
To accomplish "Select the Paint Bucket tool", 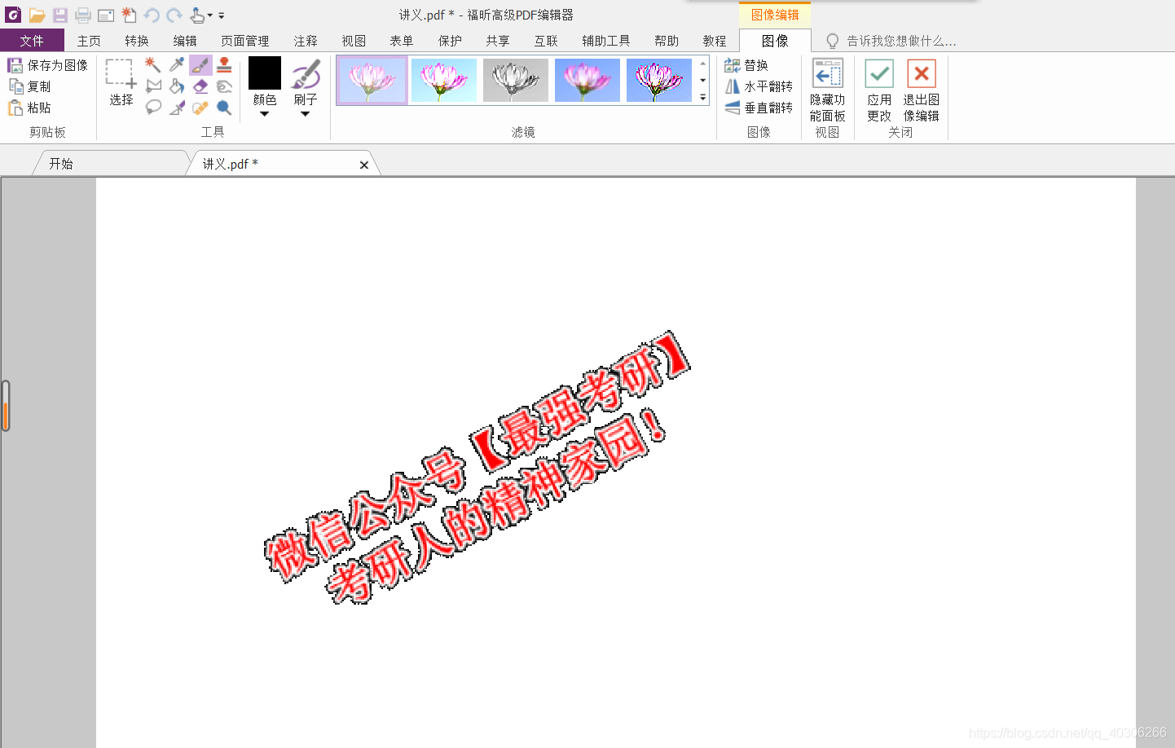I will [177, 86].
